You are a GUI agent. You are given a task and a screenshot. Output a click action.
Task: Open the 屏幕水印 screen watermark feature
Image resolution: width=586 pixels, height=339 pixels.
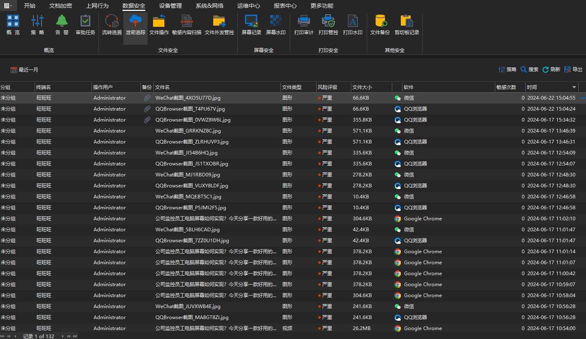276,26
